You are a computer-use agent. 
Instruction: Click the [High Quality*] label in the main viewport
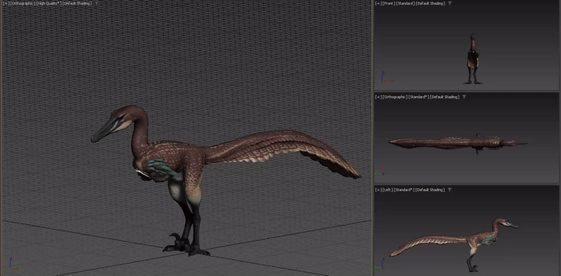coord(49,4)
